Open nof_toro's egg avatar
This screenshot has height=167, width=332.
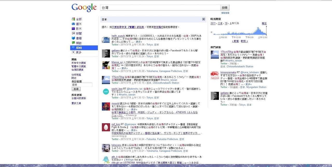tap(106, 127)
